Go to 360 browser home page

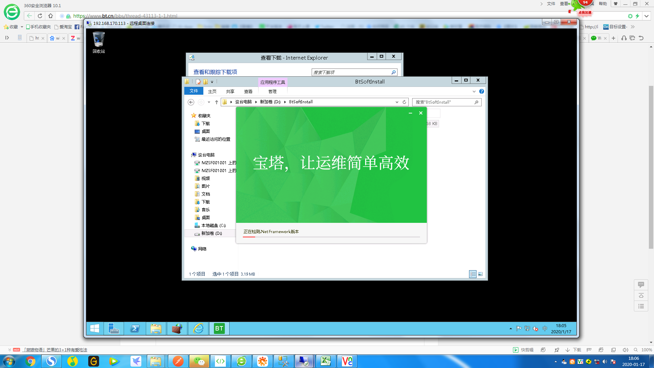[x=50, y=16]
